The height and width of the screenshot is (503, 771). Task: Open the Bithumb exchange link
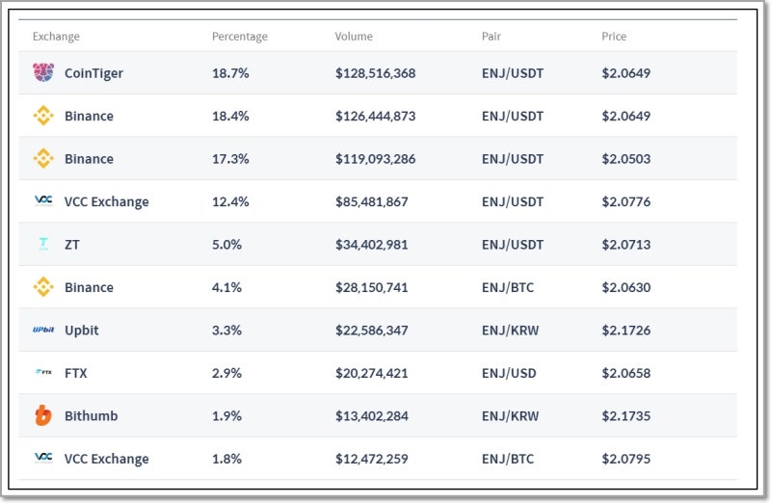tap(91, 416)
